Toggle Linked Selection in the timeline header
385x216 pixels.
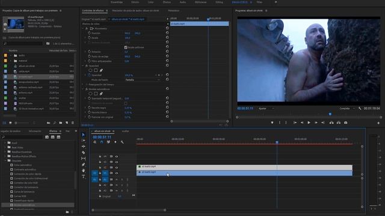(x=108, y=142)
